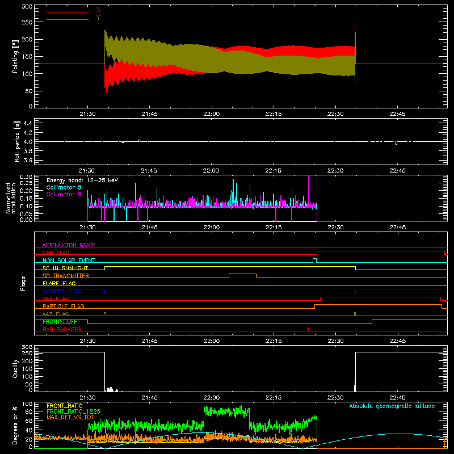Select the ATTENUATOR_STATE flag label

coord(69,245)
